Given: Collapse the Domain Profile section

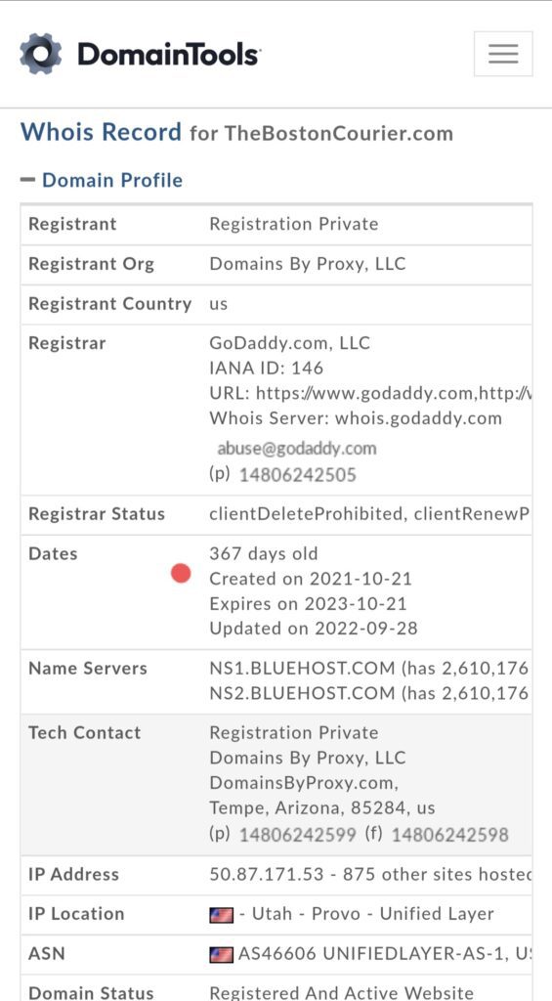Looking at the screenshot, I should (x=102, y=181).
